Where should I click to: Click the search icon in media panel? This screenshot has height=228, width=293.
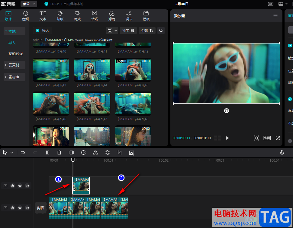click(x=161, y=31)
